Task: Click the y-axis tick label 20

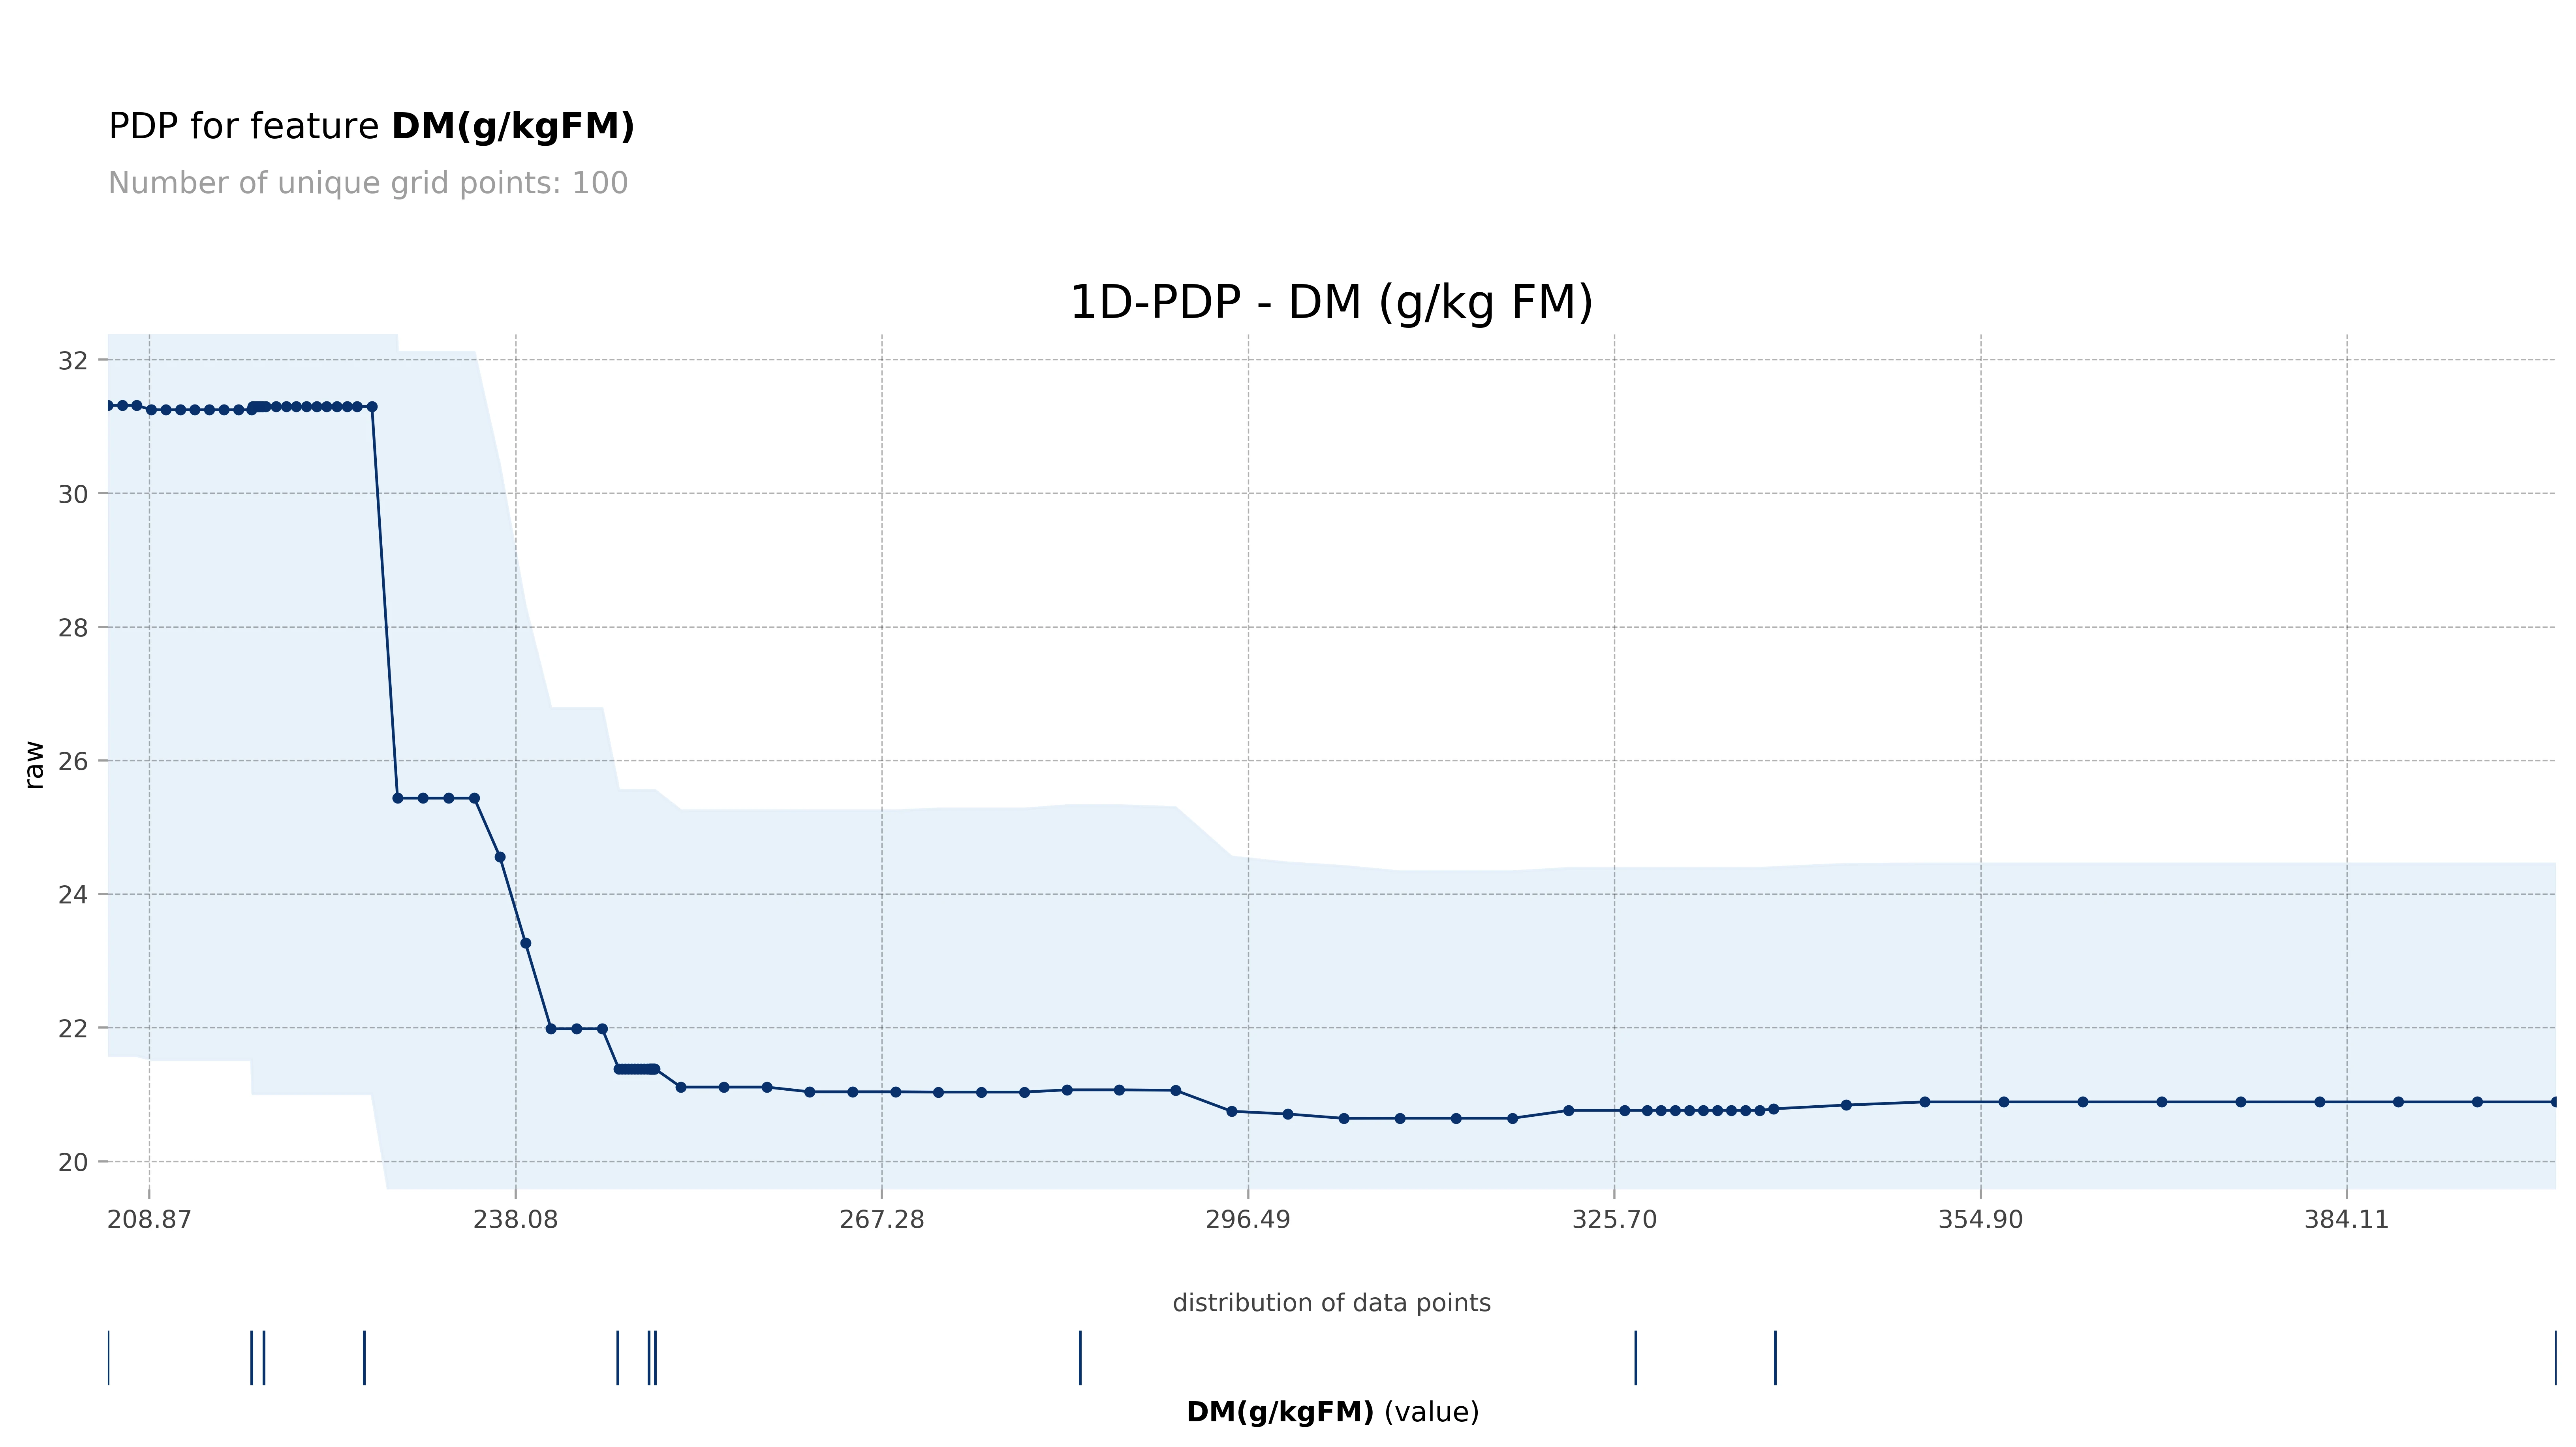Action: [73, 1163]
